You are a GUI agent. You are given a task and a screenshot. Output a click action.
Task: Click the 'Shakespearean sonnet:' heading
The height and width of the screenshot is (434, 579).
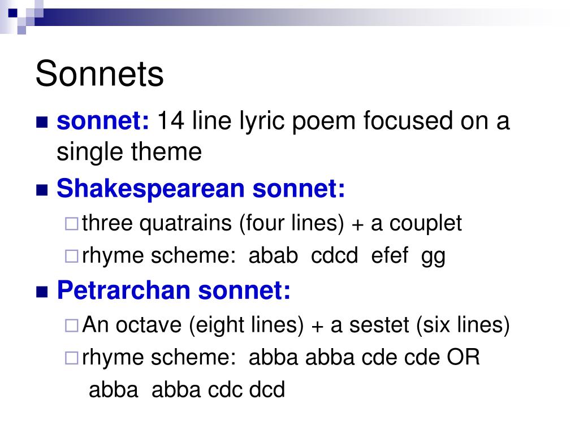coord(201,189)
